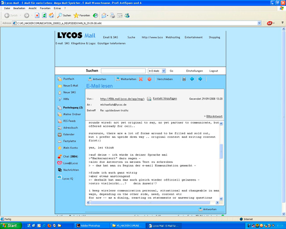This screenshot has width=286, height=229.
Task: Open the Suche link in Lycos header
Action: pyautogui.click(x=131, y=37)
